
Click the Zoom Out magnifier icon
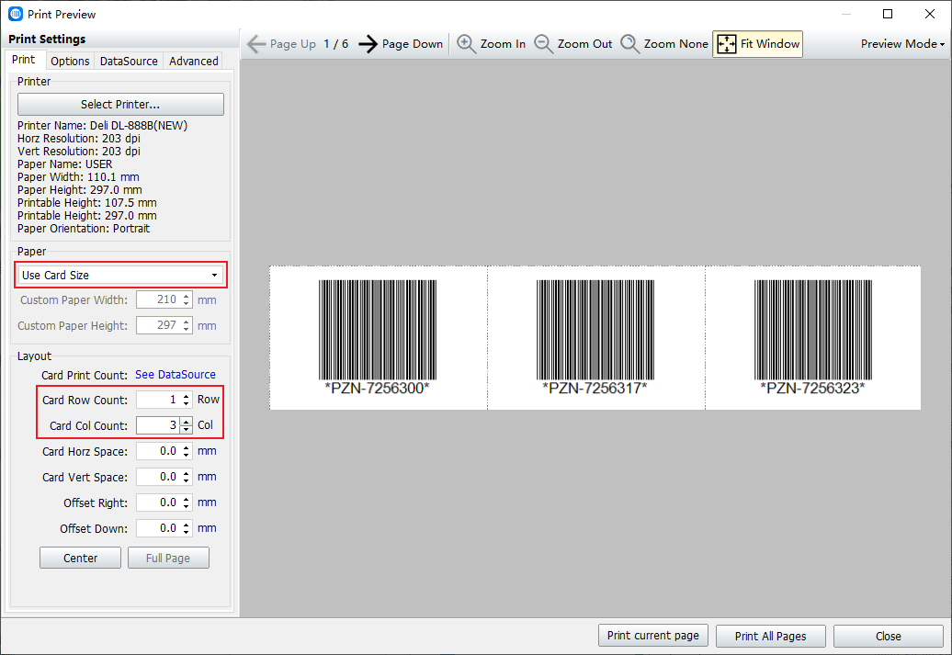[x=543, y=44]
